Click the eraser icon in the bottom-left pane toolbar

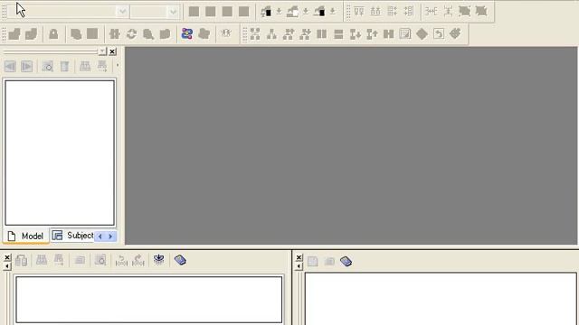pos(180,260)
